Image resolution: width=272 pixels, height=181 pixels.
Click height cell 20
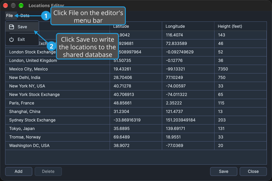[240, 145]
